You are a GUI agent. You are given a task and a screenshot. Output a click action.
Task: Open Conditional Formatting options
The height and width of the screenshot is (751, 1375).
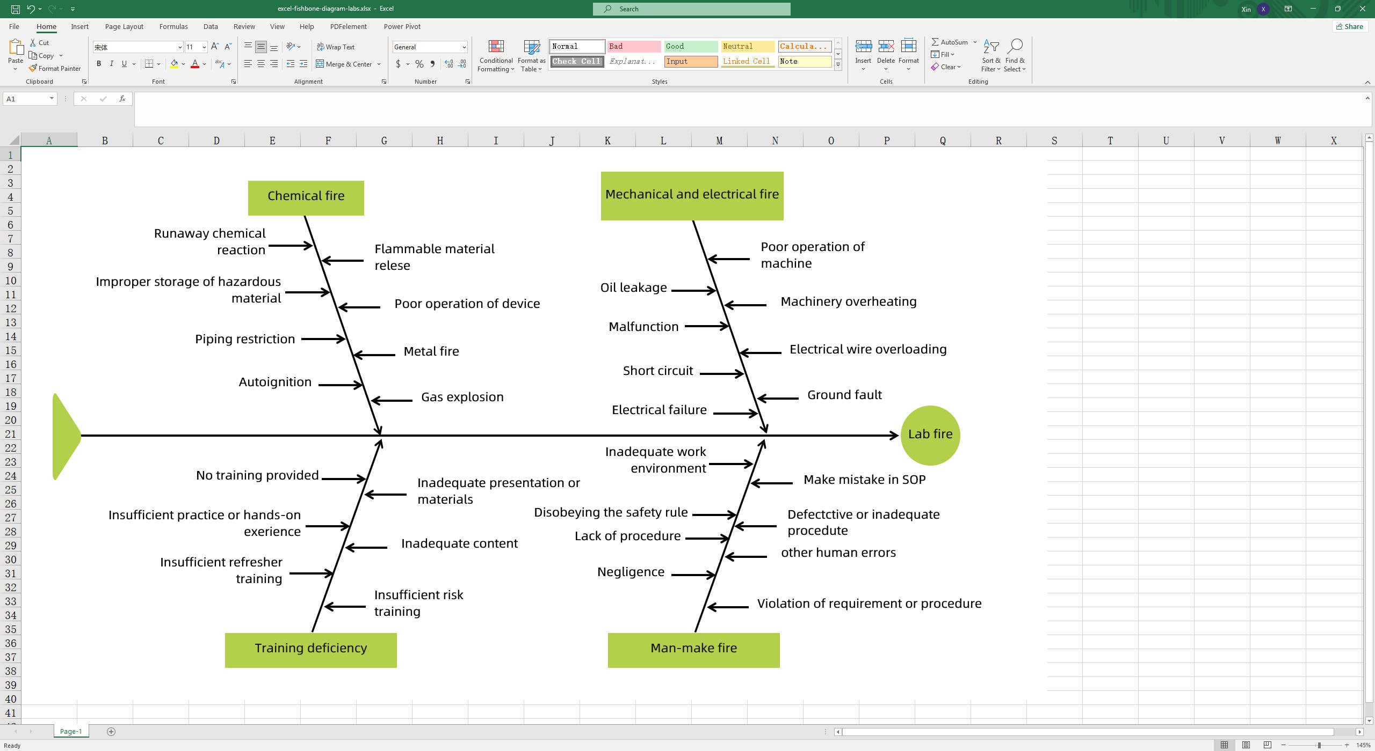(x=495, y=55)
